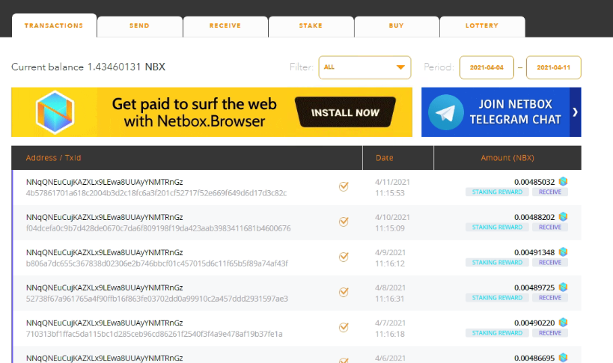Screen dimensions: 613x363
Task: Open the Lottery tab
Action: (x=482, y=27)
